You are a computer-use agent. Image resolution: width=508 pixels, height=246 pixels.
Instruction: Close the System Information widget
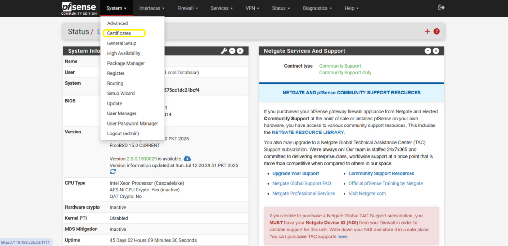pyautogui.click(x=240, y=51)
